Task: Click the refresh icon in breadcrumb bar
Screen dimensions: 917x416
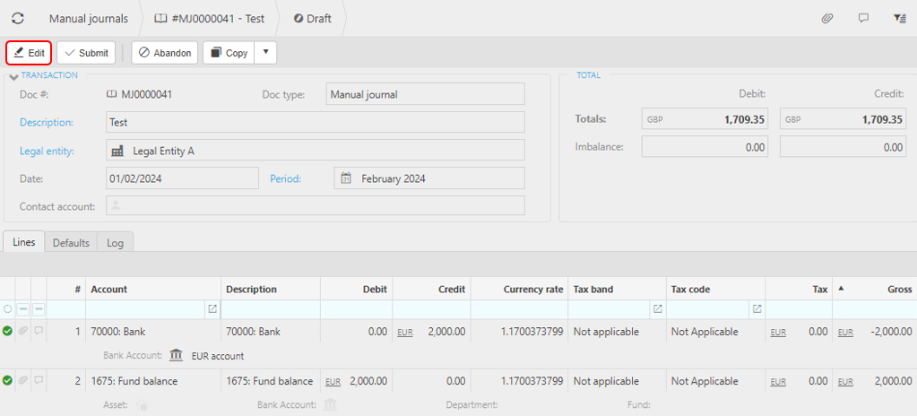Action: [x=18, y=18]
